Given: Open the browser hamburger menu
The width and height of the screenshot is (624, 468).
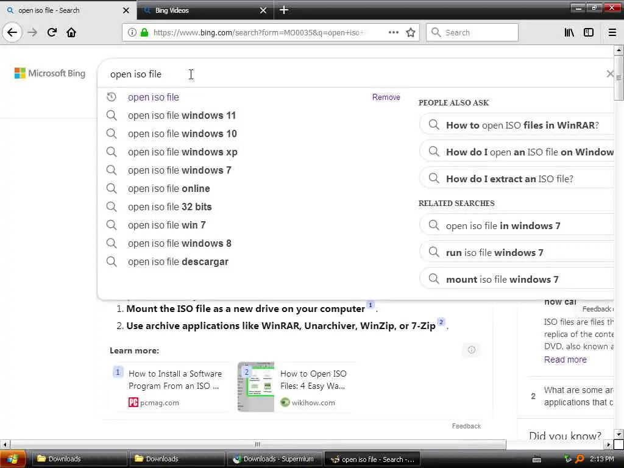Looking at the screenshot, I should pos(612,32).
